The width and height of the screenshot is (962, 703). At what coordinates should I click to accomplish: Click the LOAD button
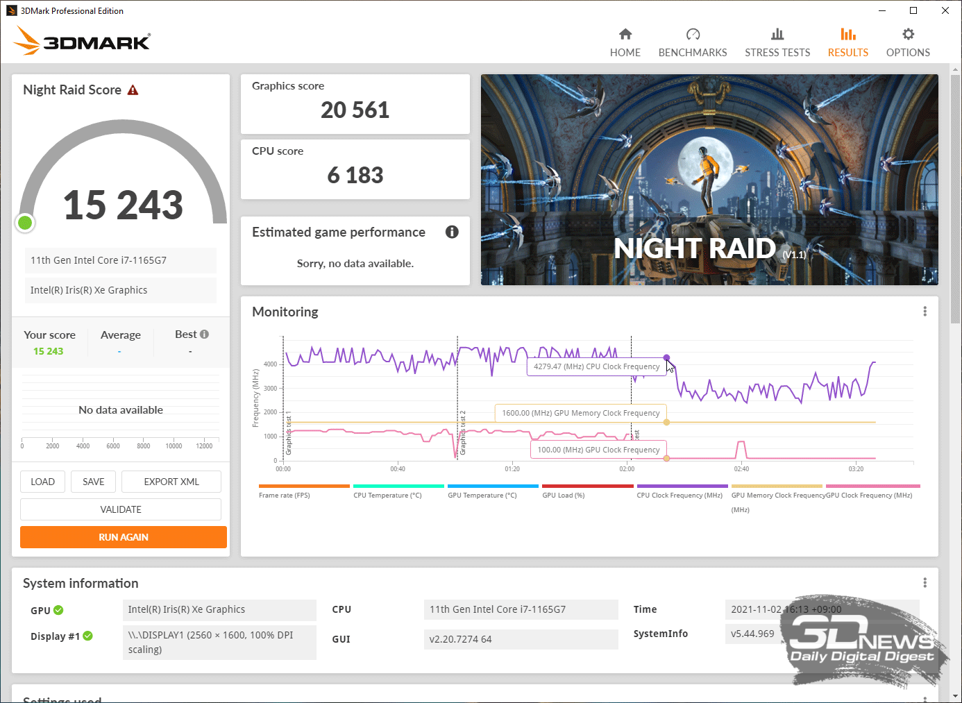coord(42,482)
